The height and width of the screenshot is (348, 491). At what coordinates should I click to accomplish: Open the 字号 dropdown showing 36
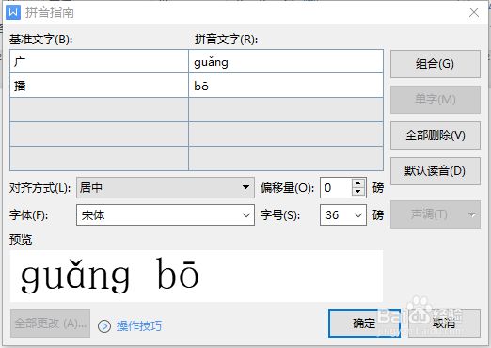point(343,215)
